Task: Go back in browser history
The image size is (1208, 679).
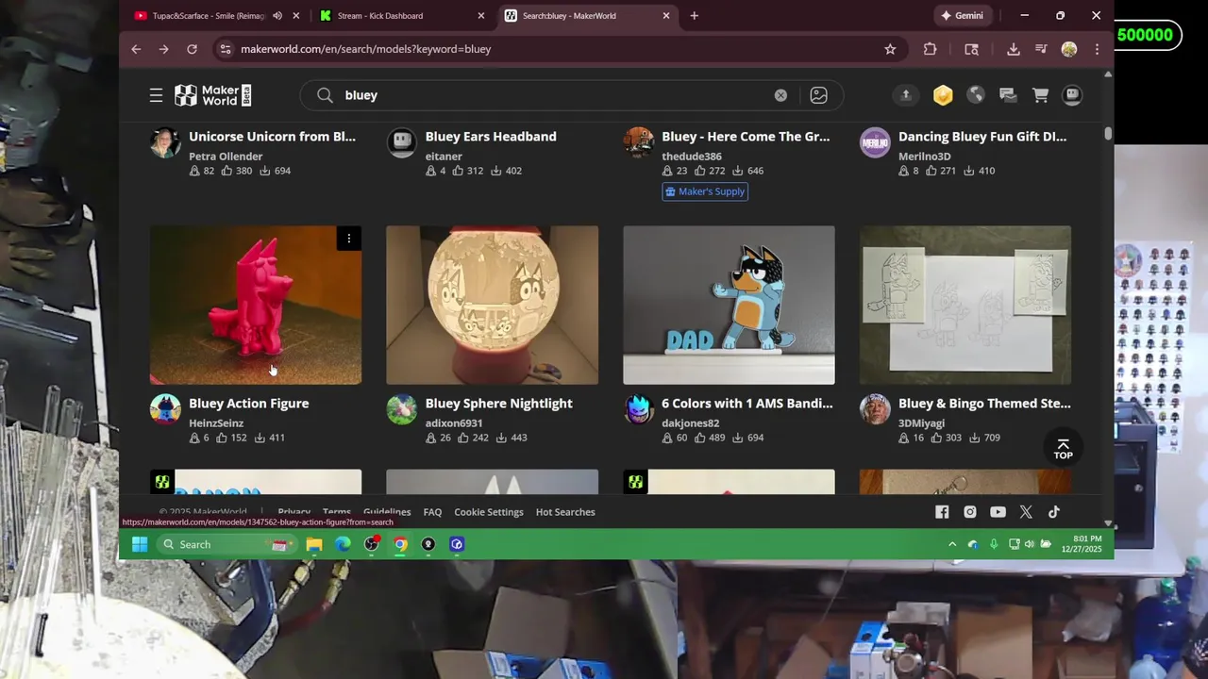Action: pyautogui.click(x=136, y=49)
